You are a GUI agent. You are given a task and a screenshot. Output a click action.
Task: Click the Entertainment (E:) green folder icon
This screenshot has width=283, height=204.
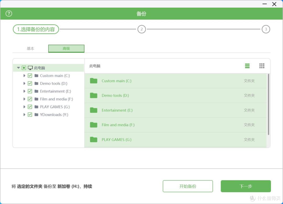coord(94,110)
